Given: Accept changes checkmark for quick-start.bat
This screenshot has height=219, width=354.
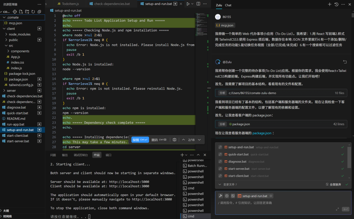Looking at the screenshot, I should [343, 154].
